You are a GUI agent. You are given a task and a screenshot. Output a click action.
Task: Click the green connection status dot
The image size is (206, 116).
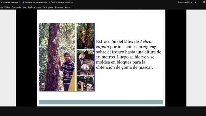click(x=192, y=2)
